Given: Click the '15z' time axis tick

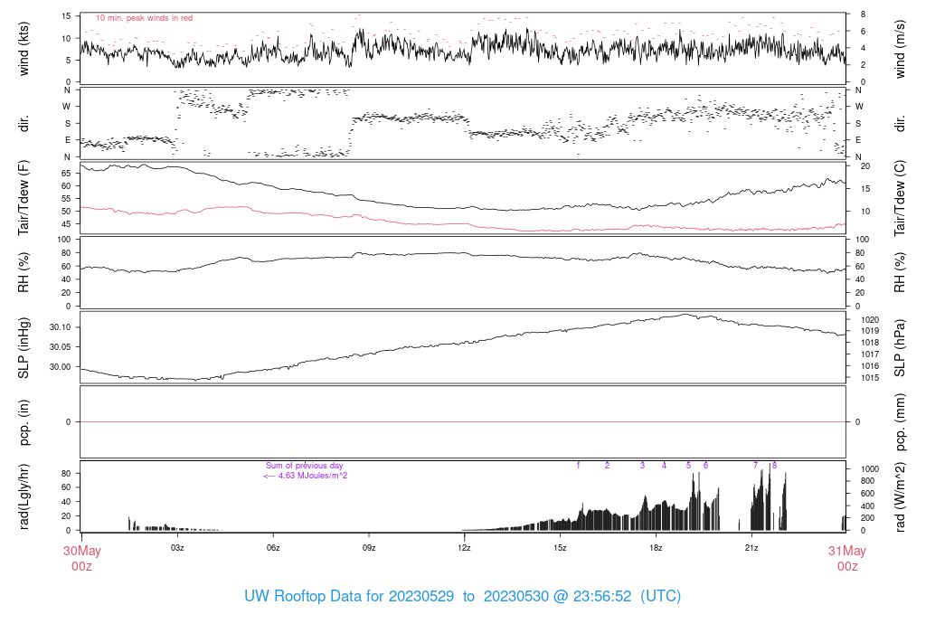Looking at the screenshot, I should (560, 548).
